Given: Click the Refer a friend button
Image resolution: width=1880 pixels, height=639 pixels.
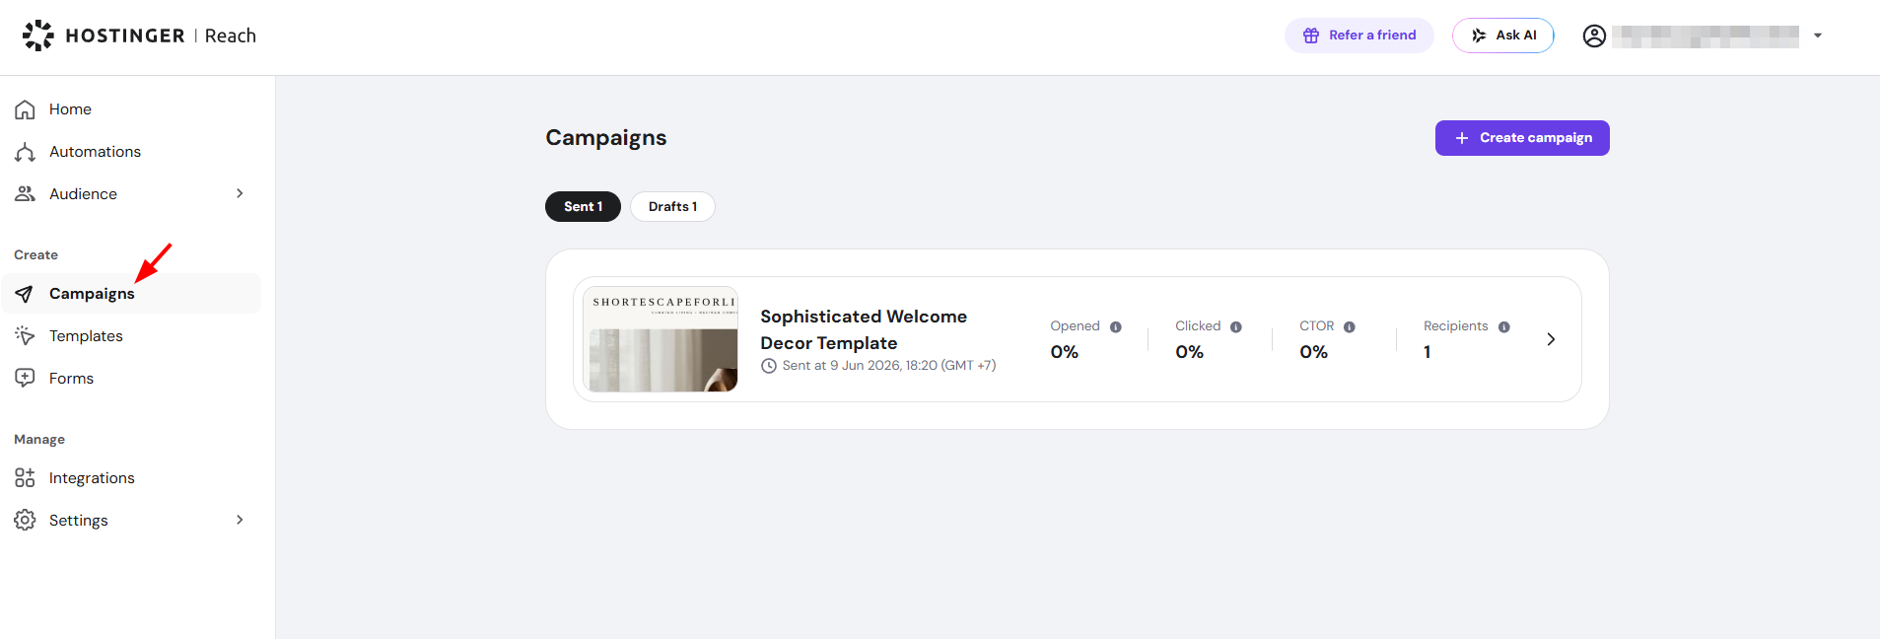Looking at the screenshot, I should tap(1359, 35).
